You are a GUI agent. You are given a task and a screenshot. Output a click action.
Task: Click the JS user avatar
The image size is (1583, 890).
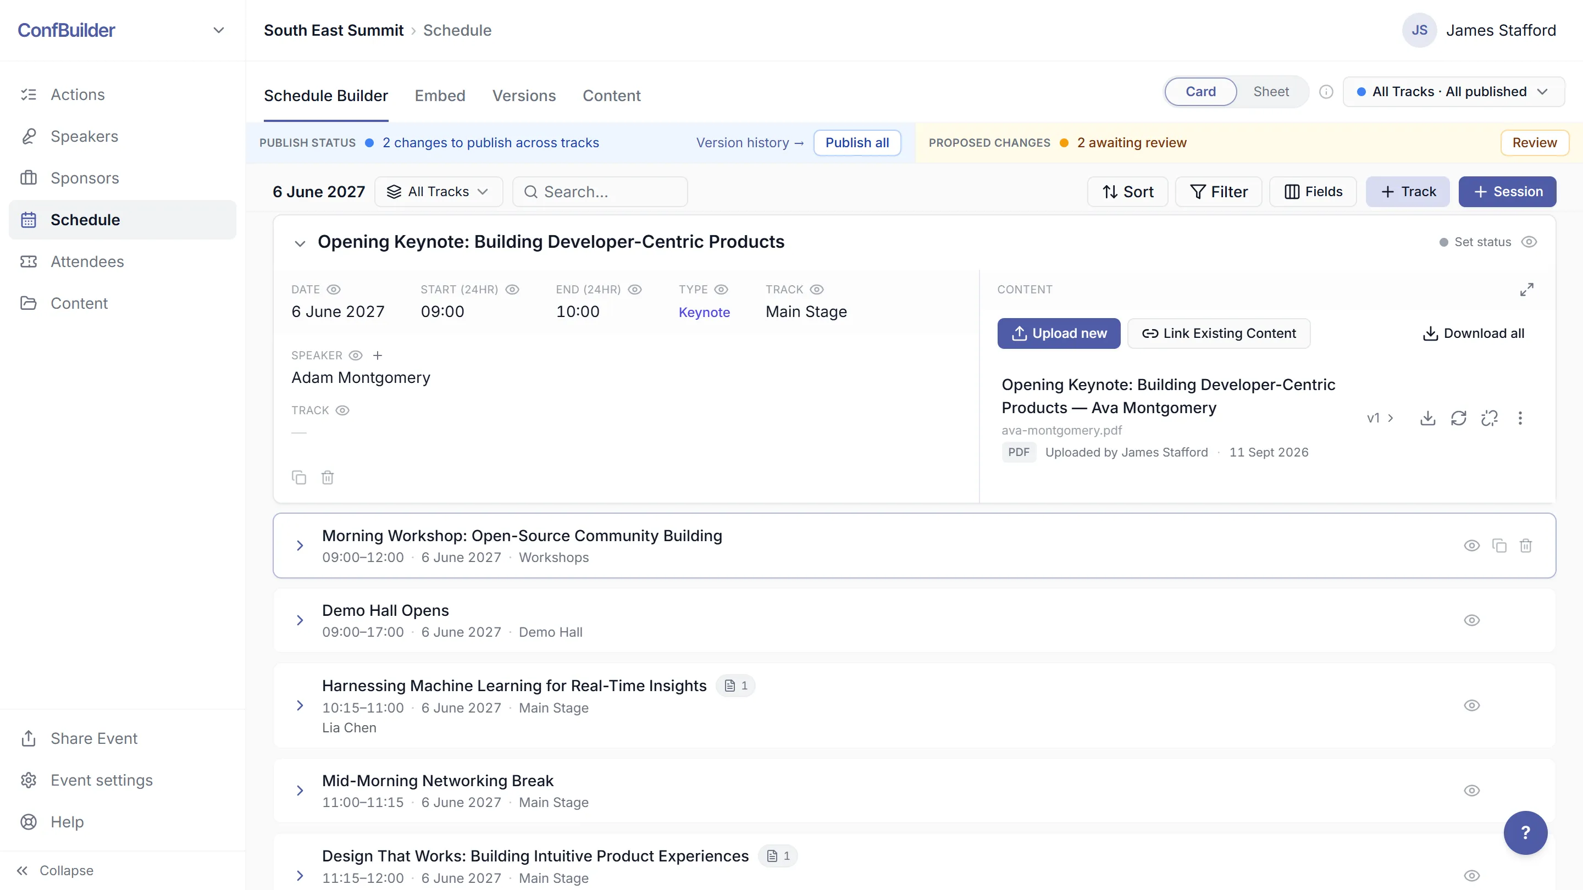tap(1420, 30)
